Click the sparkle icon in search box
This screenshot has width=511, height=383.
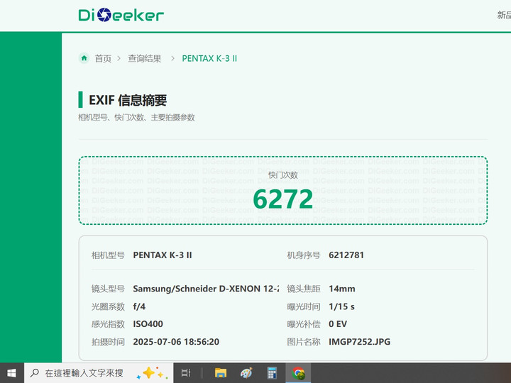tap(152, 373)
